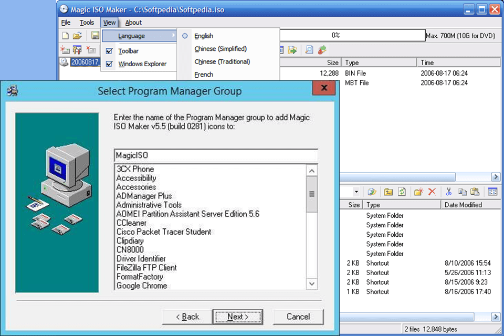The width and height of the screenshot is (504, 336).
Task: Click the Refresh icon with green arrows
Action: 402,192
